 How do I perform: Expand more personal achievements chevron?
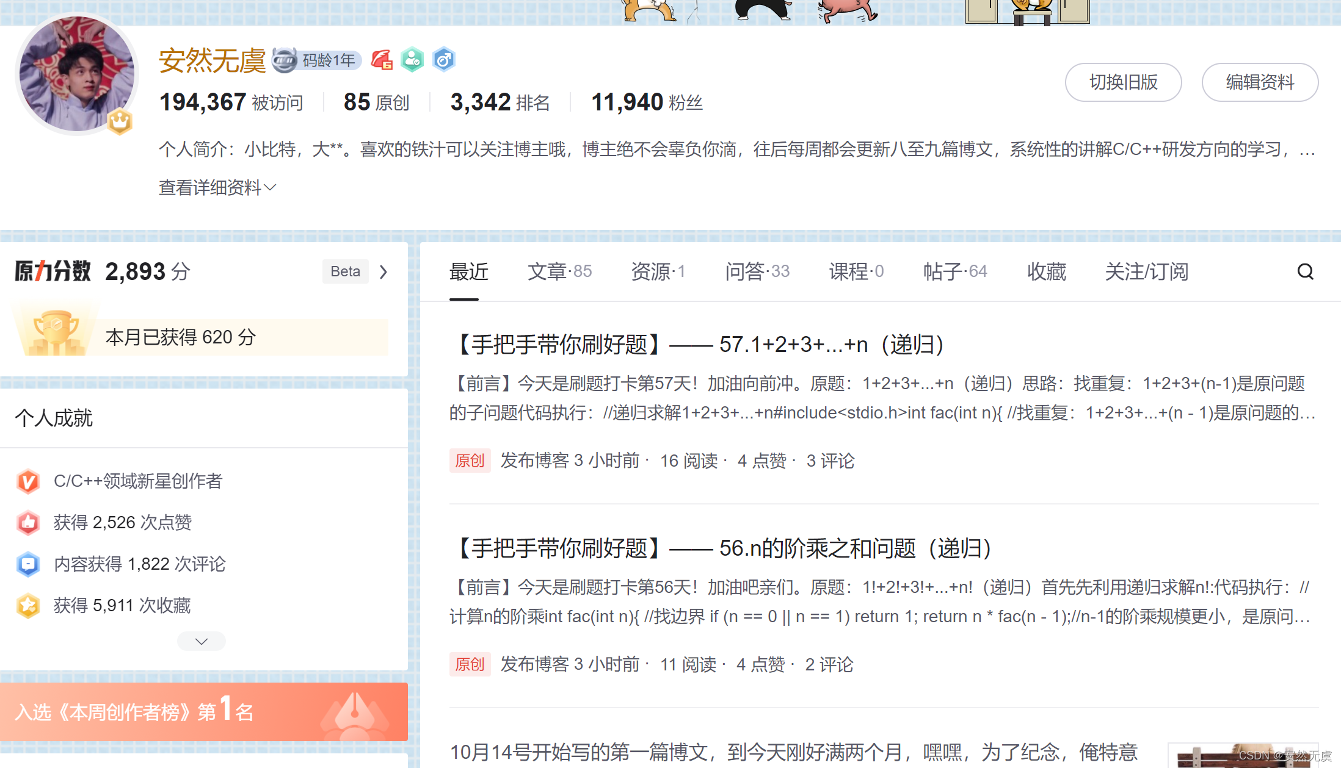pos(201,641)
